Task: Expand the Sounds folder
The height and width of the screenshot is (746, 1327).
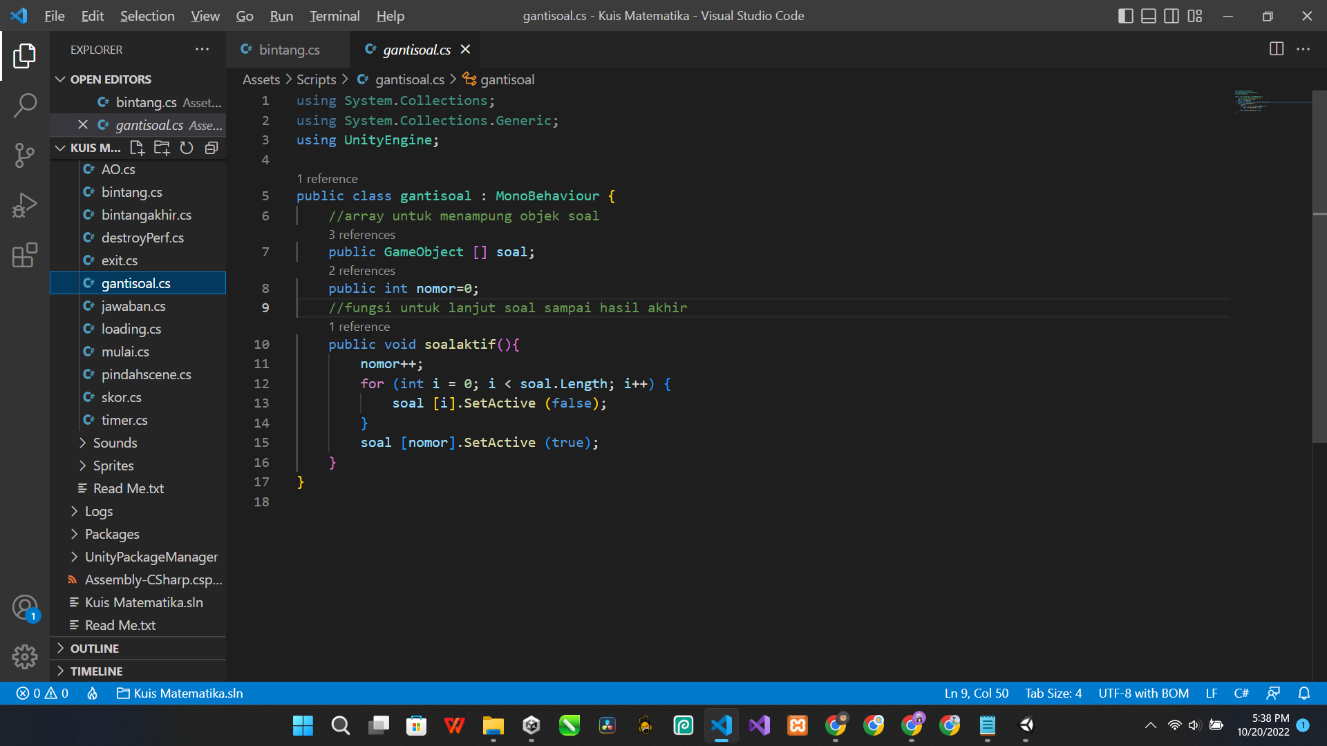Action: [115, 443]
